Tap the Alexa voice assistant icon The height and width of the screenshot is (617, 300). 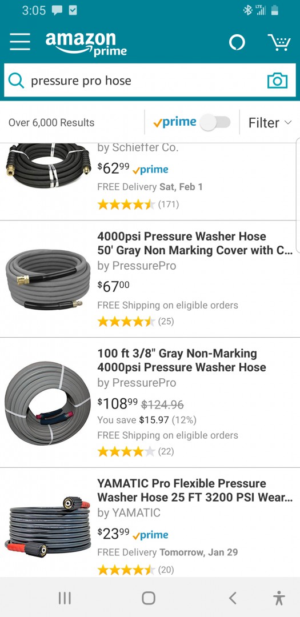(x=237, y=42)
